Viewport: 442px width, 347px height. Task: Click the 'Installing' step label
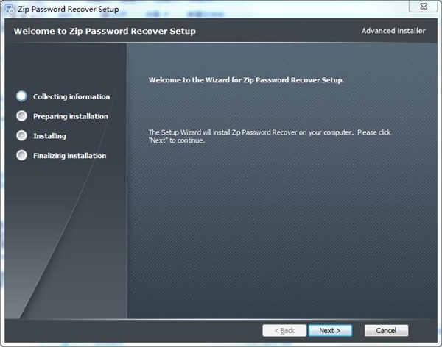coord(50,136)
